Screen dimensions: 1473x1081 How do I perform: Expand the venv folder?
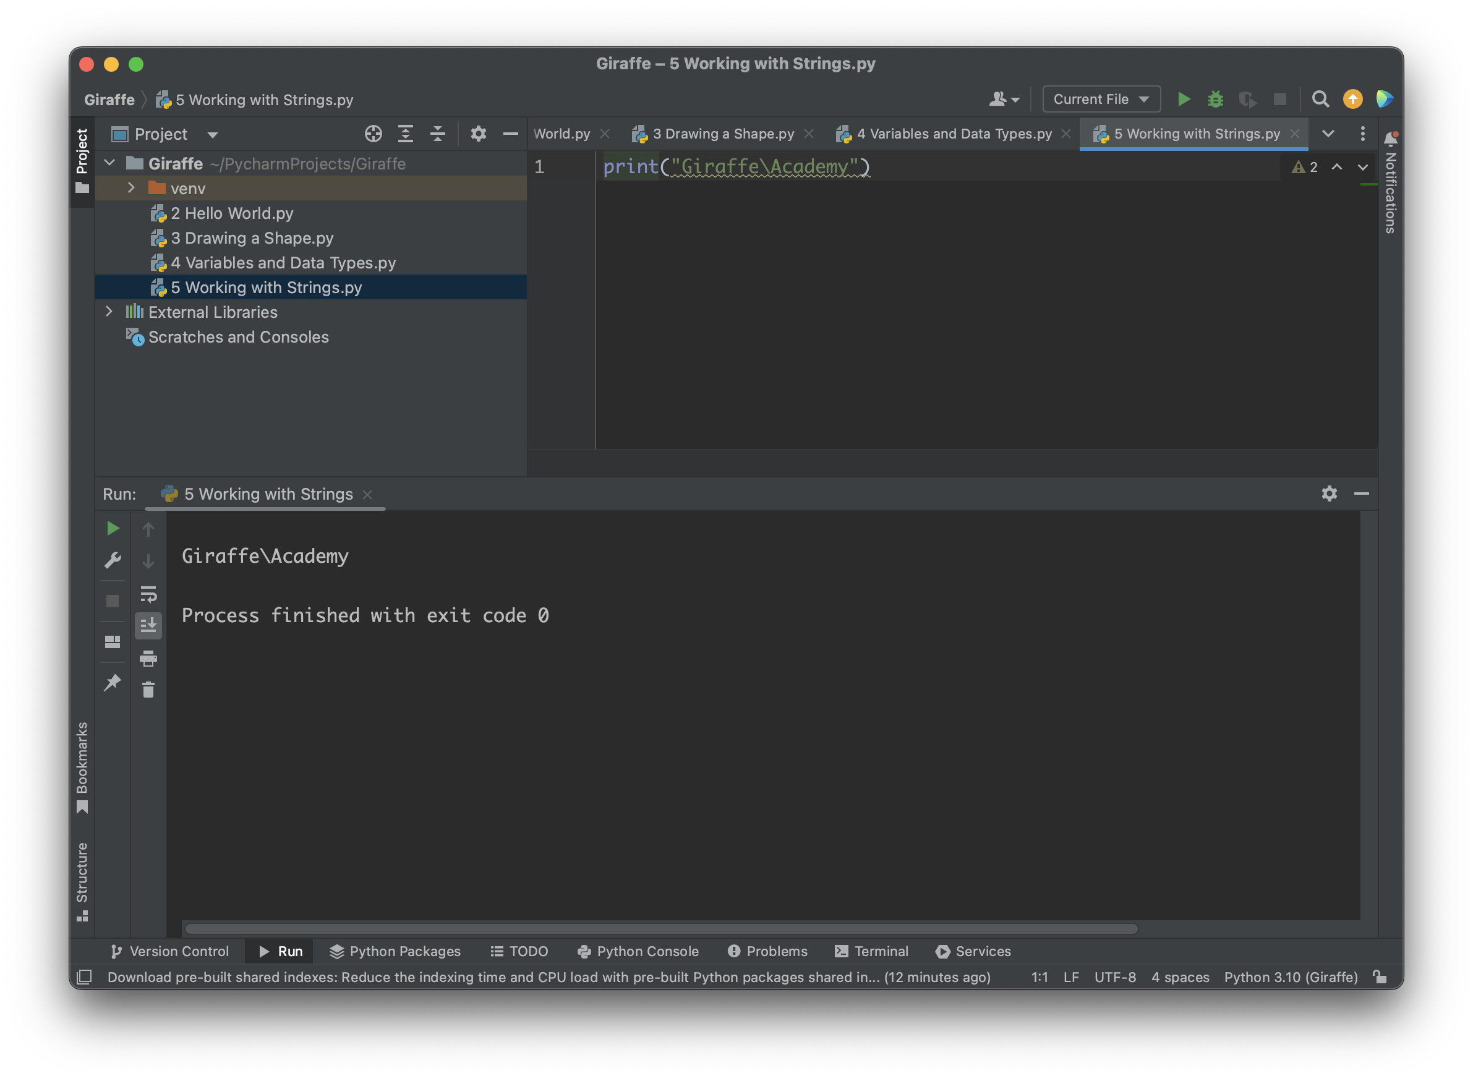pyautogui.click(x=131, y=189)
